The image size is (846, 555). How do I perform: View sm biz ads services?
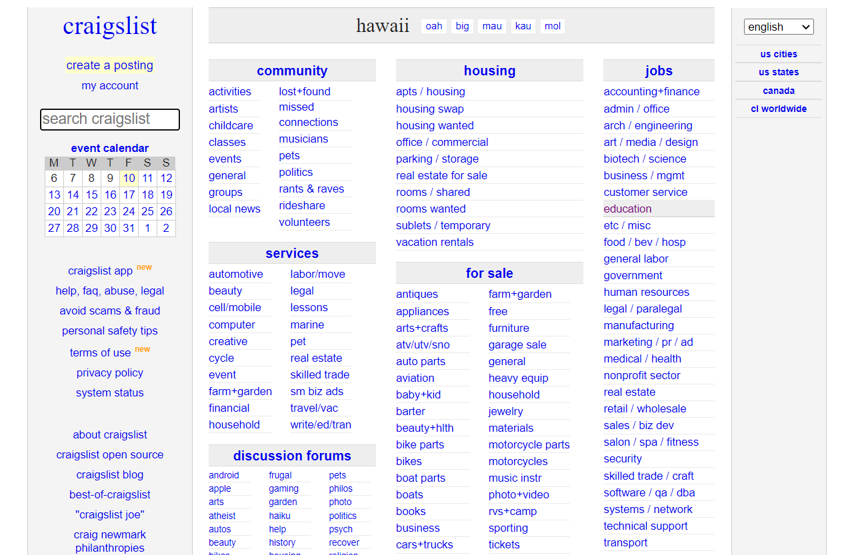(317, 391)
